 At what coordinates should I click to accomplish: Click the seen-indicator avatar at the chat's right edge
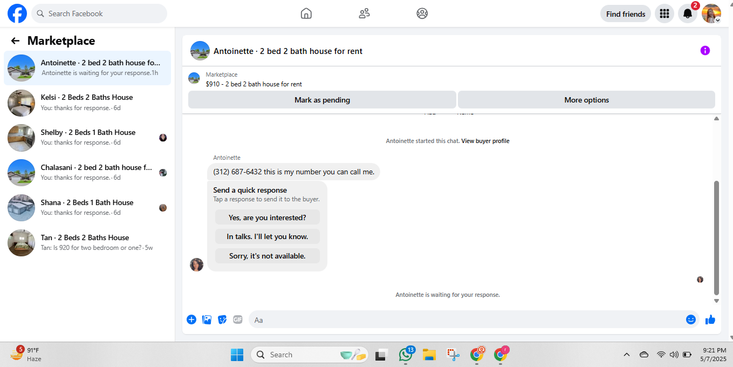[x=700, y=280]
